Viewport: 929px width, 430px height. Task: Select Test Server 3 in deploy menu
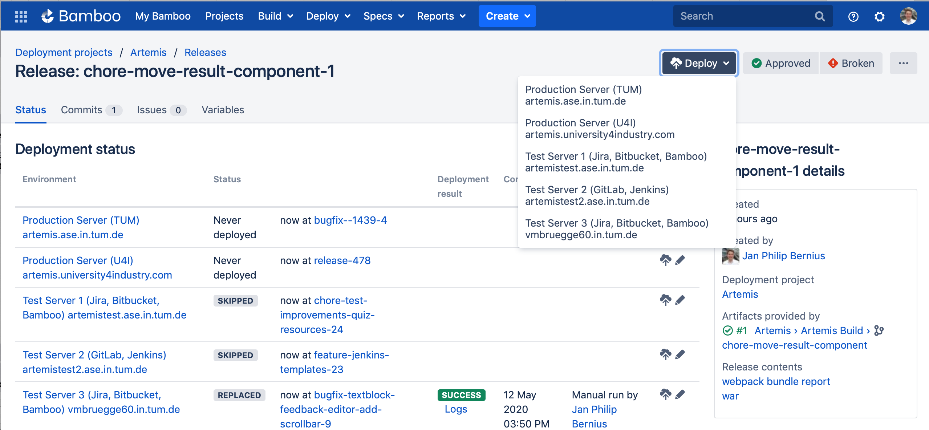pos(627,229)
